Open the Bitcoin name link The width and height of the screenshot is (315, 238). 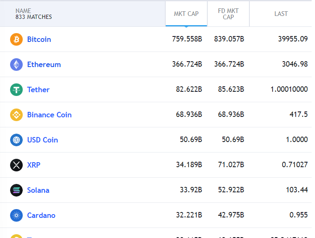pos(39,39)
